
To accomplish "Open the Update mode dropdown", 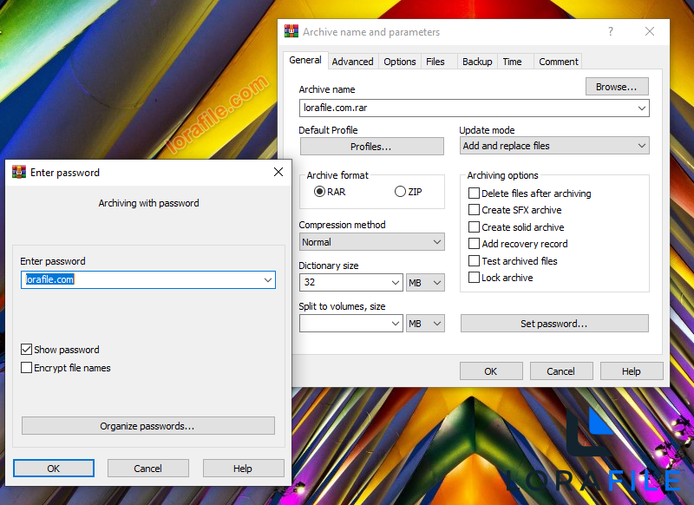I will click(x=642, y=145).
